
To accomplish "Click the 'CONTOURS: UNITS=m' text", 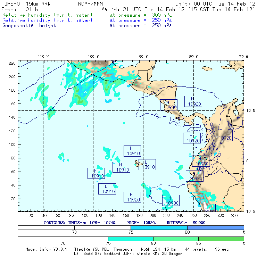I will click(x=65, y=223).
